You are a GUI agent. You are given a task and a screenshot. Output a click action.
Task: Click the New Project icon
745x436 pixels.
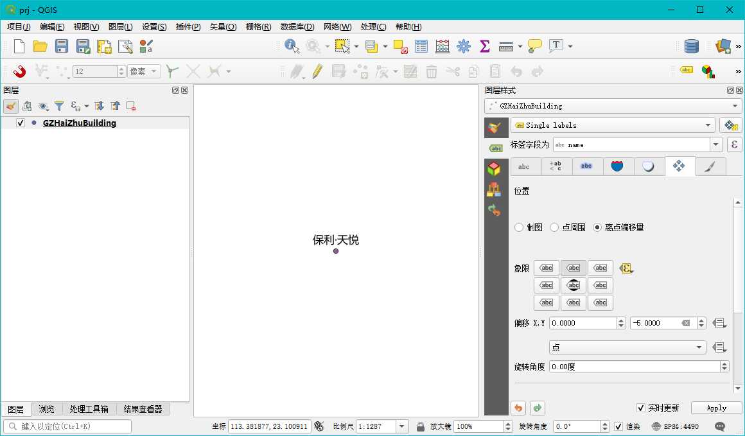click(x=19, y=46)
